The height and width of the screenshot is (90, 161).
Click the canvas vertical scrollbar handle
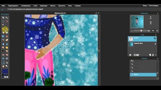pos(99,50)
